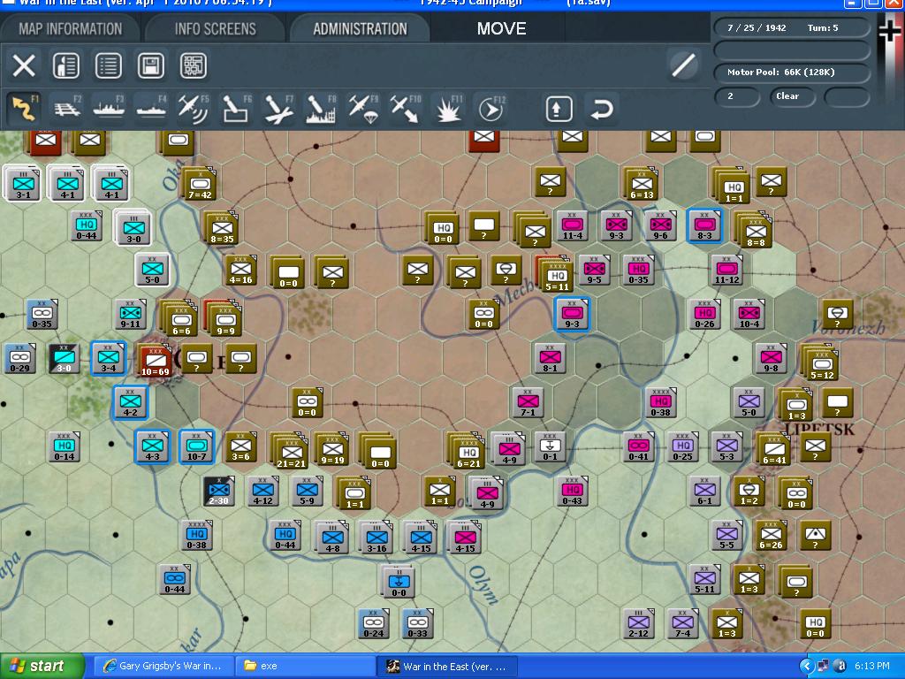Select the blue 3-16 infantry regiment
The image size is (905, 679).
pyautogui.click(x=376, y=538)
